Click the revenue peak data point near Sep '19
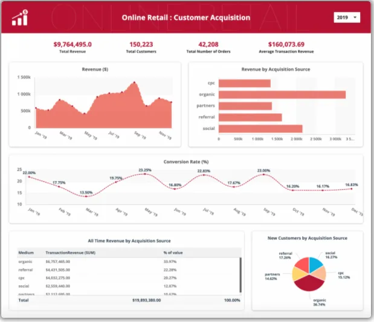 [134, 83]
